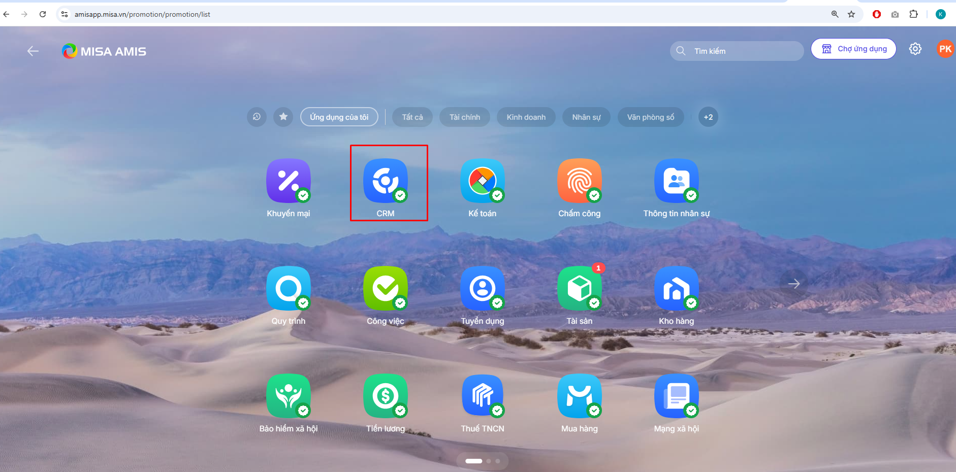Viewport: 956px width, 472px height.
Task: Open the Tài sản app
Action: click(x=579, y=289)
